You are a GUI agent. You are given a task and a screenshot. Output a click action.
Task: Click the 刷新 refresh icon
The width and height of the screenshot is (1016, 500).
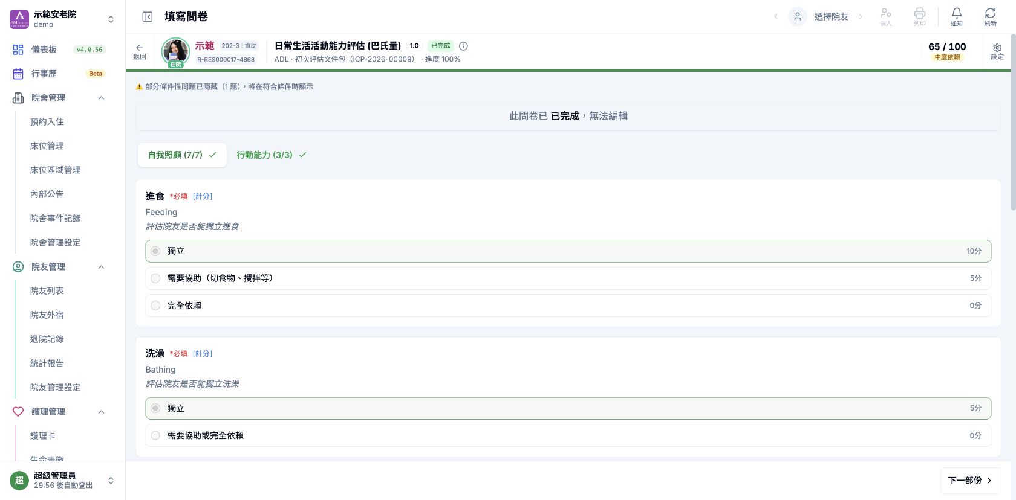coord(991,17)
